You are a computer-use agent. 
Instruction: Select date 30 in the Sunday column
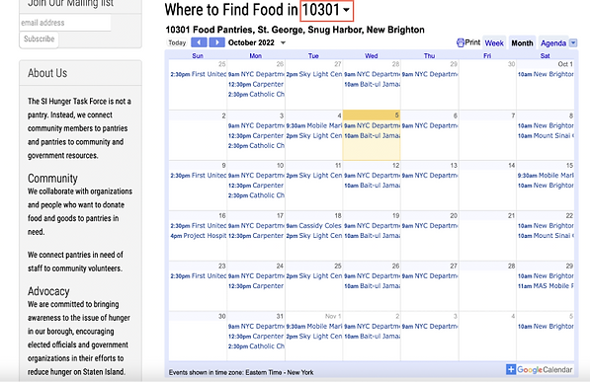[x=222, y=317]
